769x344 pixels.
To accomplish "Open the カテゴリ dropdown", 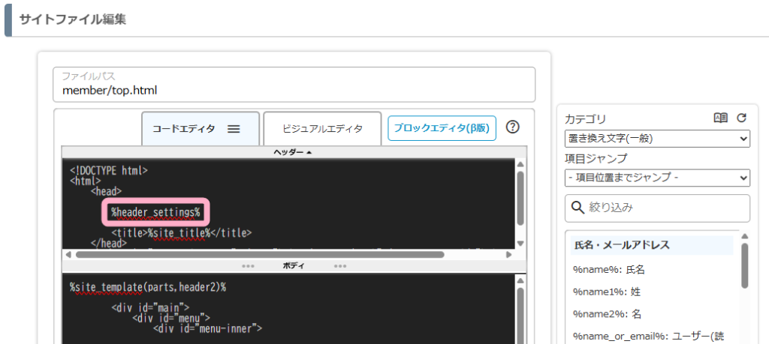I will 657,139.
